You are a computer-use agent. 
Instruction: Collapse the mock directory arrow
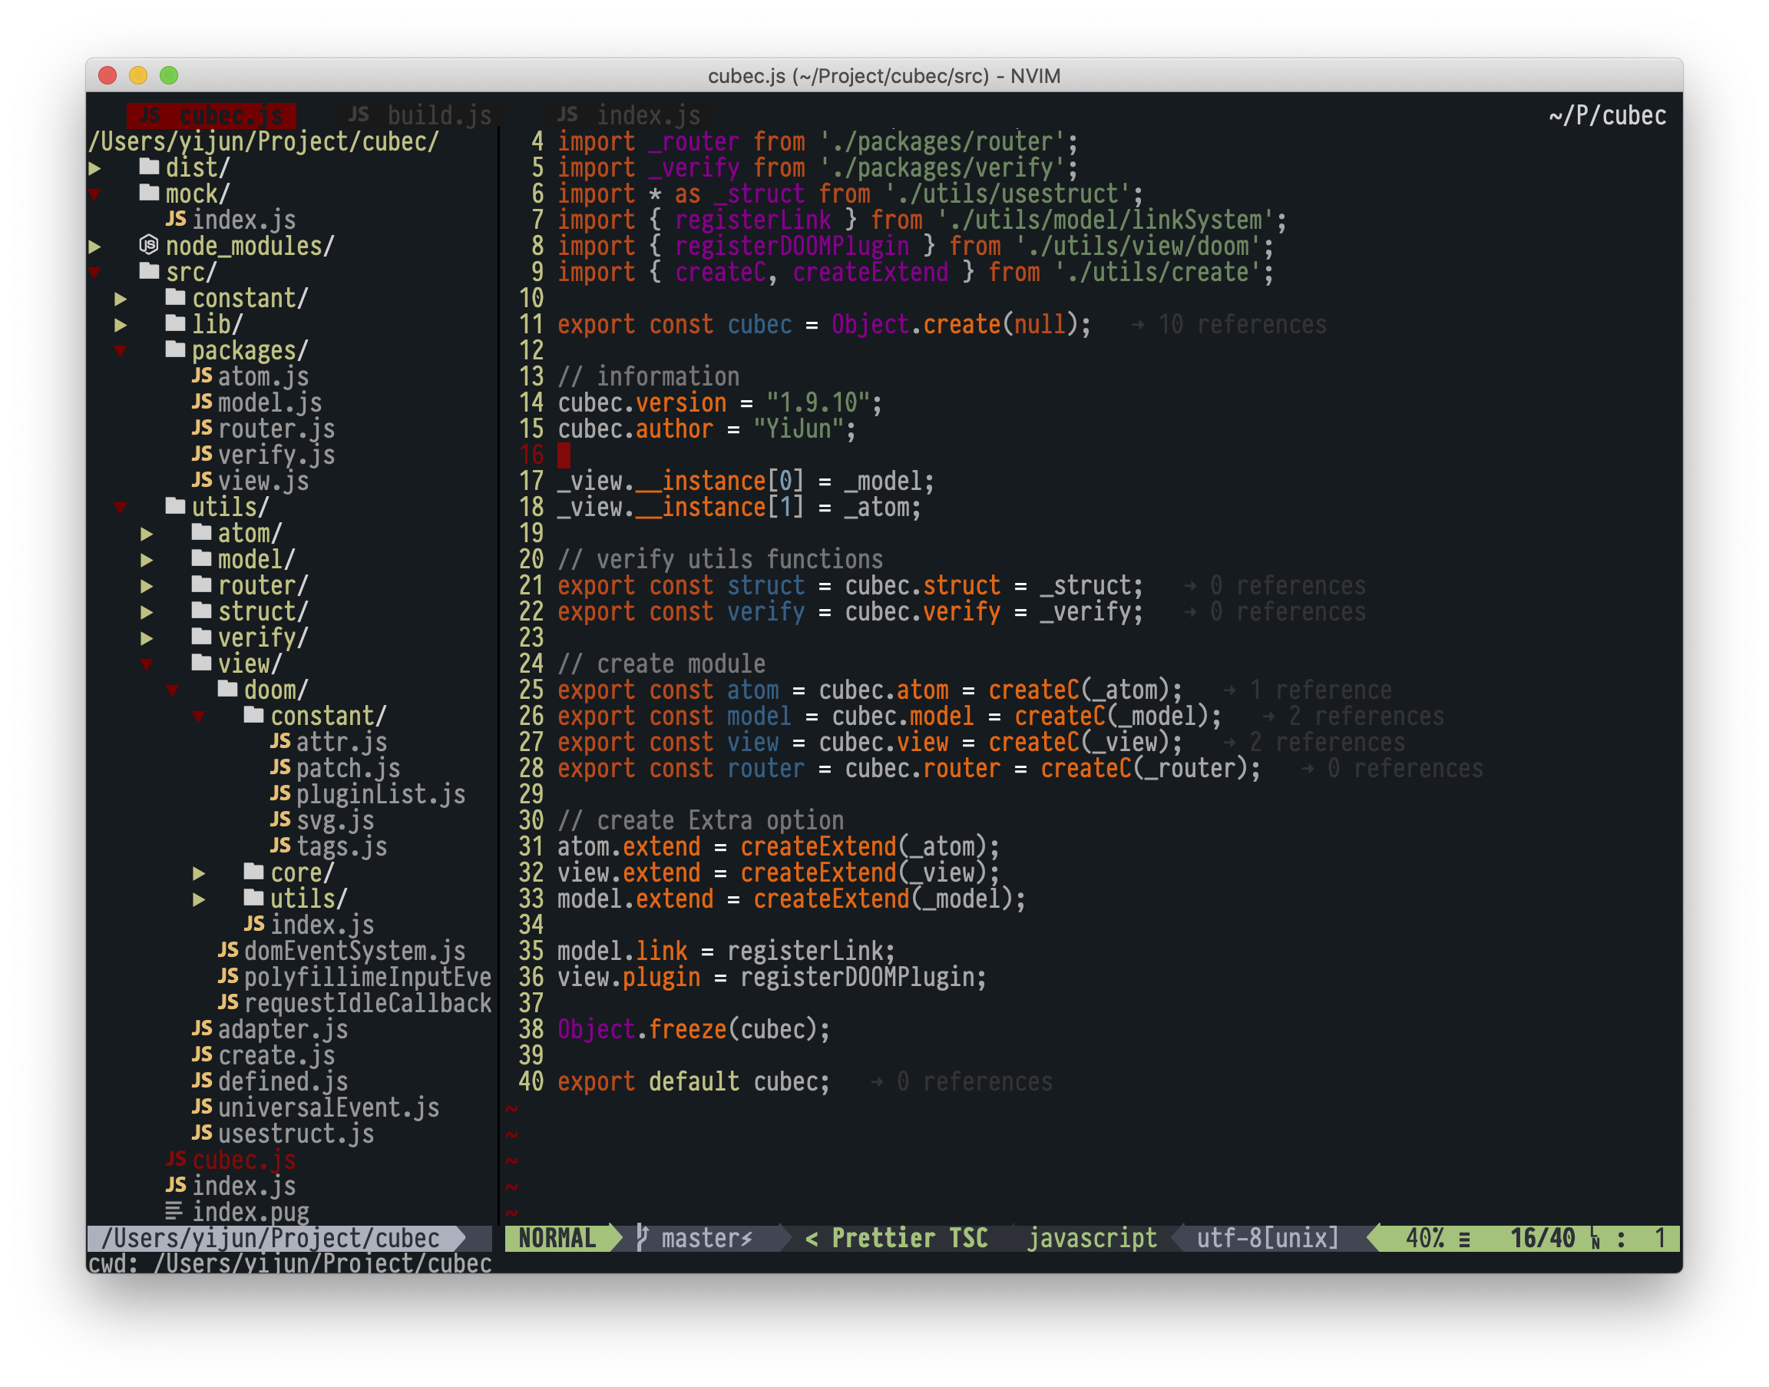[95, 194]
